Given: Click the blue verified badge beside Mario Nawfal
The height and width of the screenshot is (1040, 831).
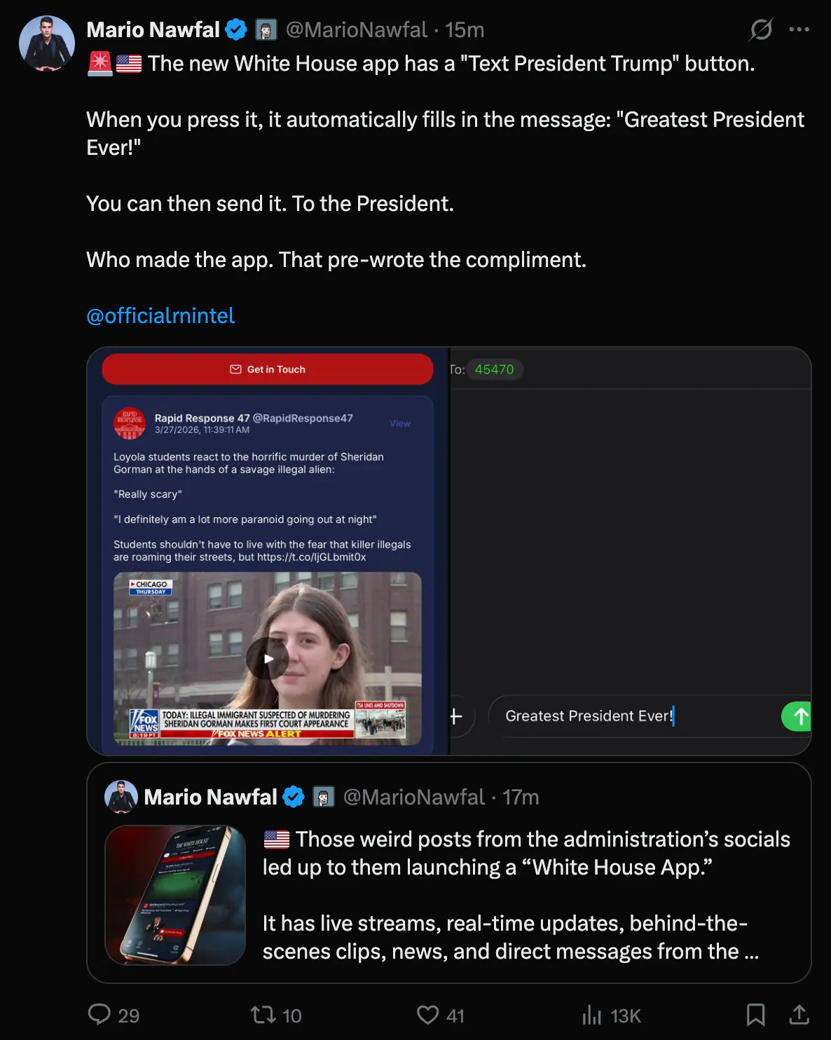Looking at the screenshot, I should point(236,29).
